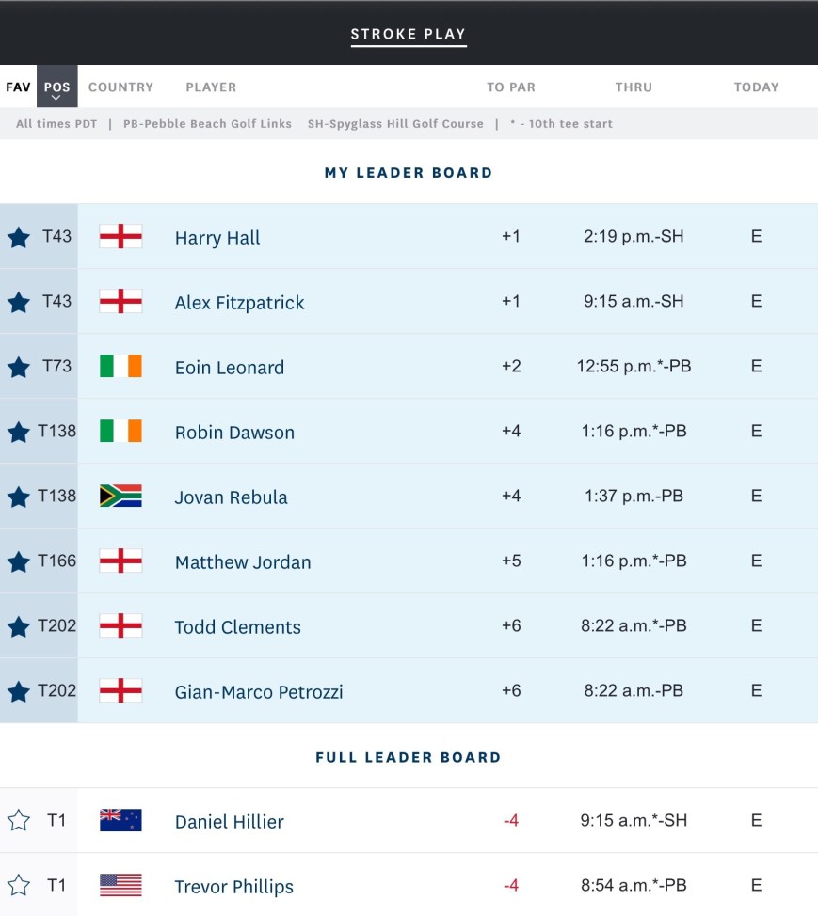Sort the leaderboard by COUNTRY header
This screenshot has width=818, height=916.
(x=120, y=87)
